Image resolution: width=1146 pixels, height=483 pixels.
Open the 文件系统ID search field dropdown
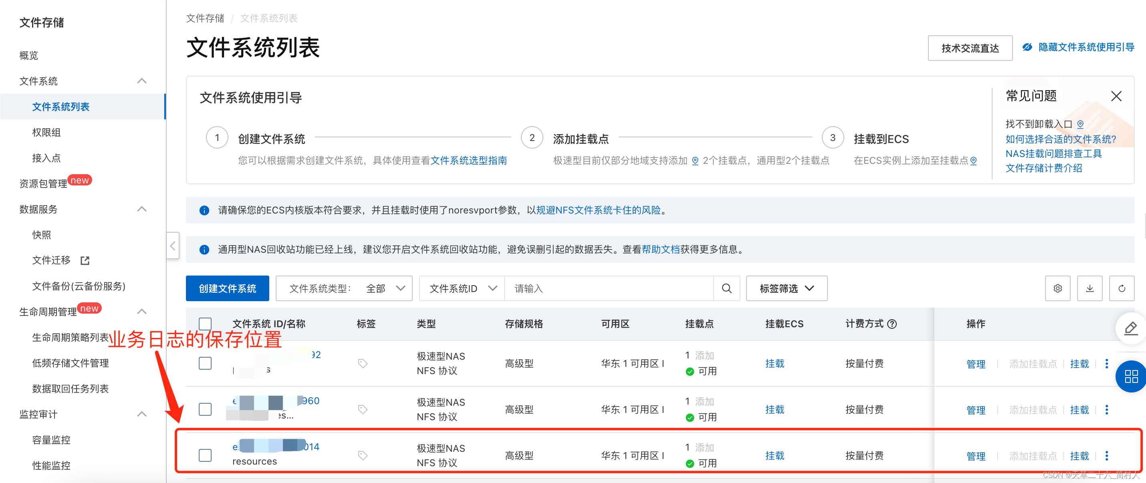(462, 288)
